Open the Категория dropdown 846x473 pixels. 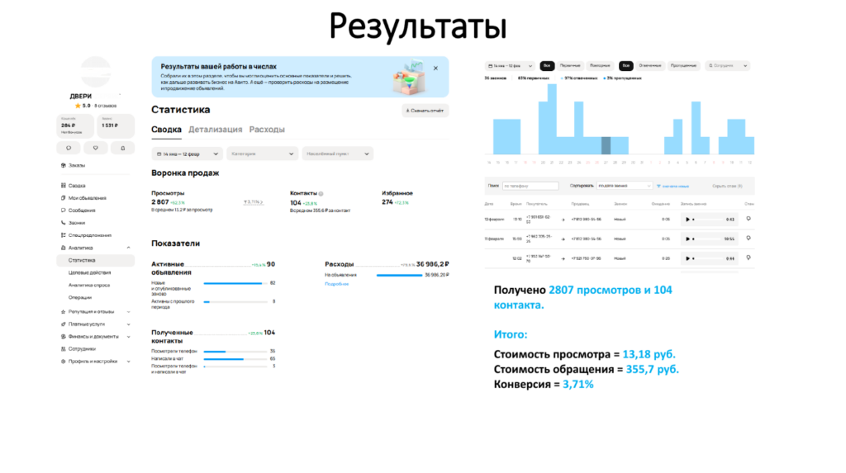262,154
